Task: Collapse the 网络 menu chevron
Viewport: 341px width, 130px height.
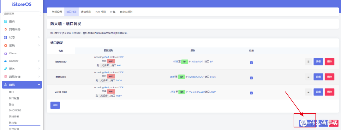Action: pyautogui.click(x=39, y=85)
